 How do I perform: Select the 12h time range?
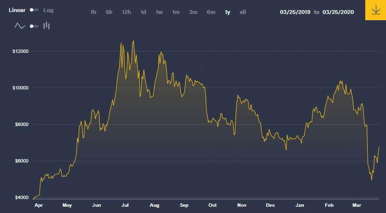click(x=127, y=12)
